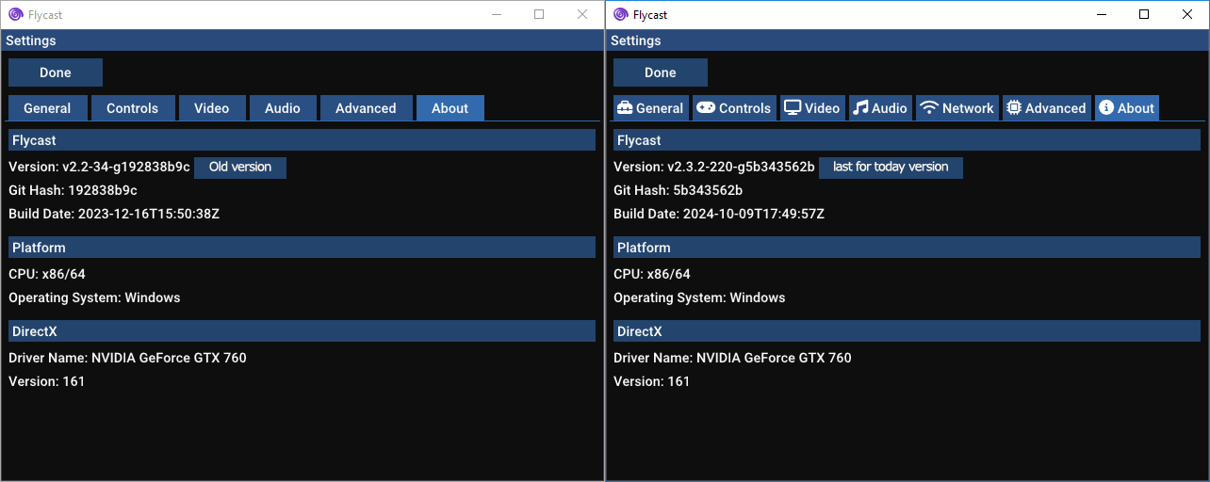
Task: Open General tab in left window
Action: pyautogui.click(x=47, y=108)
